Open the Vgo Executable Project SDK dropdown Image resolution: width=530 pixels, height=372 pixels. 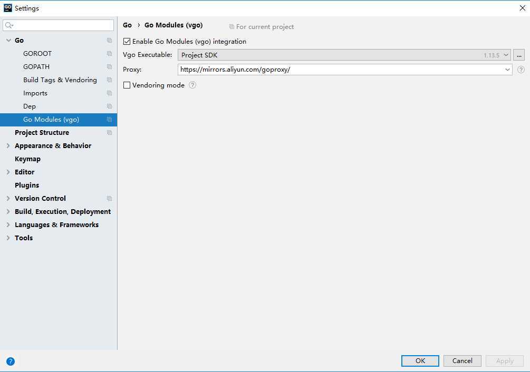pos(344,55)
